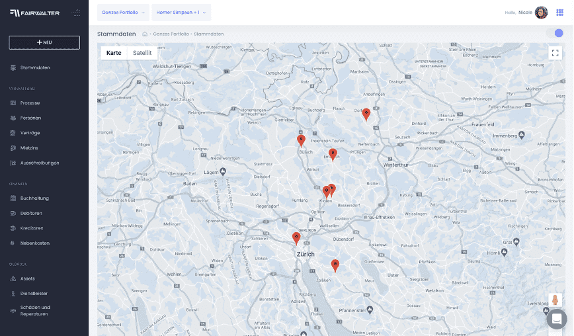Open Verträge in the sidebar
Image resolution: width=574 pixels, height=336 pixels.
30,133
